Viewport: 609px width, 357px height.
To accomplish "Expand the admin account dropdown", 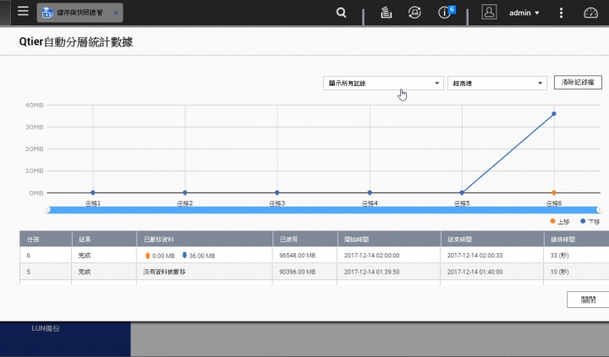I will pyautogui.click(x=524, y=13).
